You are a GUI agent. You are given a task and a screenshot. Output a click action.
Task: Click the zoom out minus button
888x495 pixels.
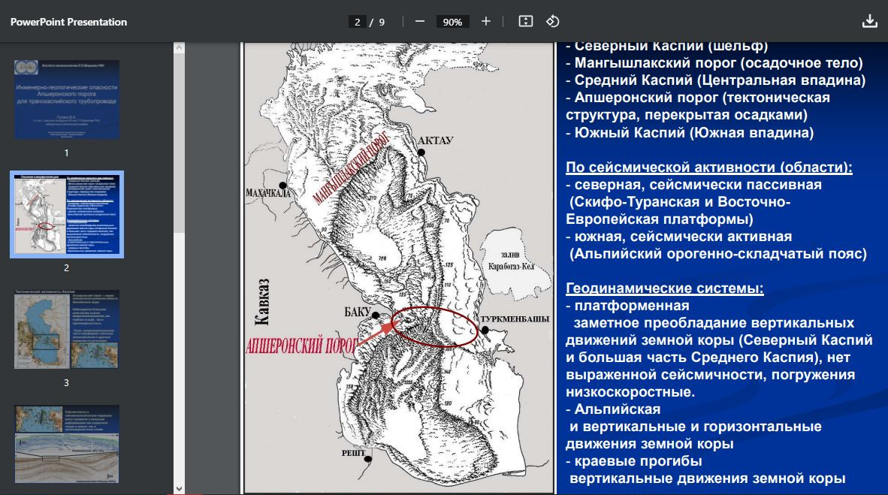(419, 22)
